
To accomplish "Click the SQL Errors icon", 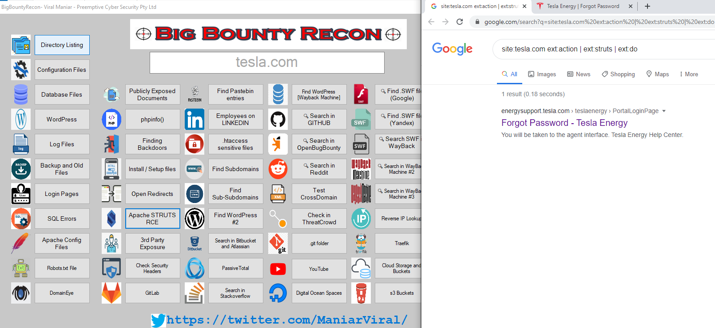I will click(x=21, y=219).
